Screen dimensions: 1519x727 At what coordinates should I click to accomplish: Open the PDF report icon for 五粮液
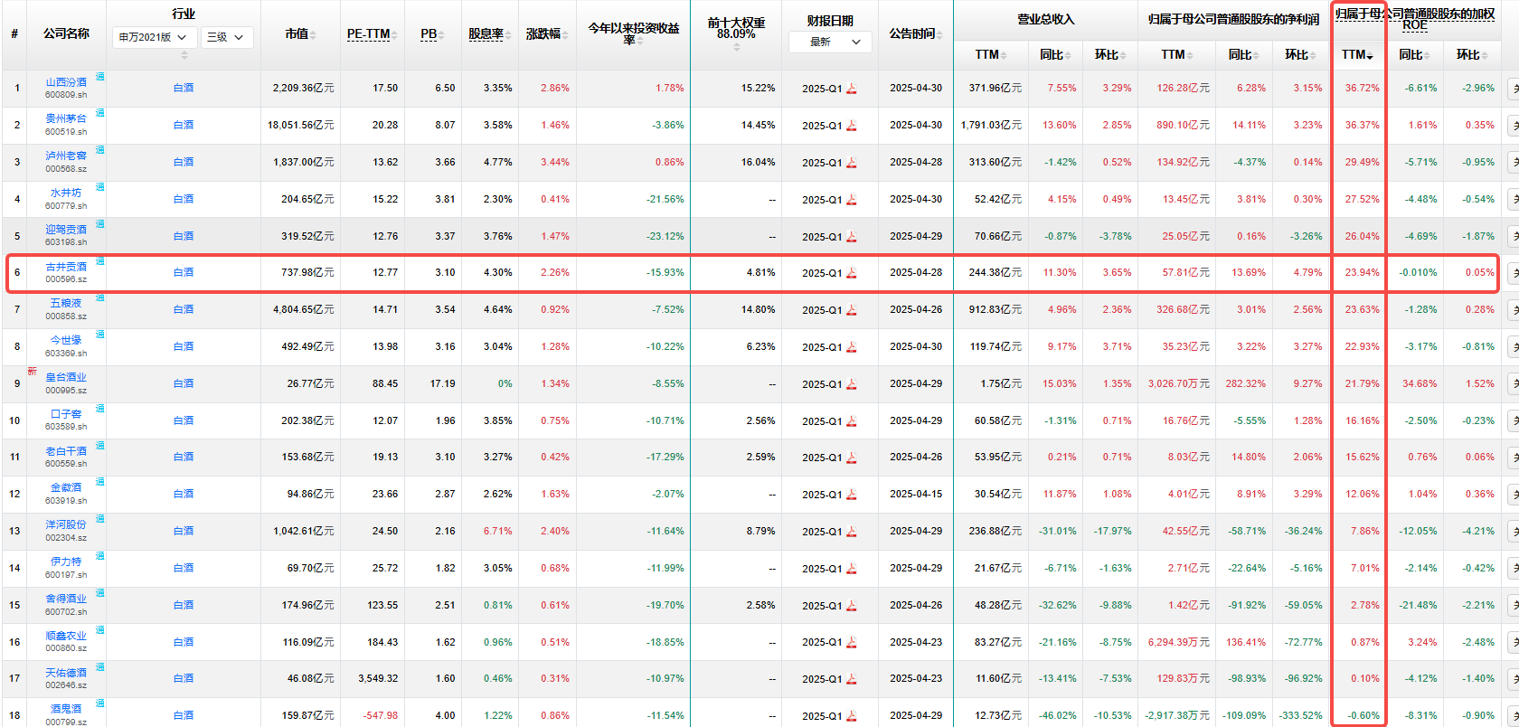point(852,310)
